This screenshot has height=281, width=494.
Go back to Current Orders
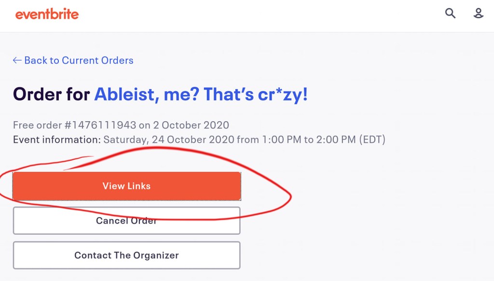point(78,60)
